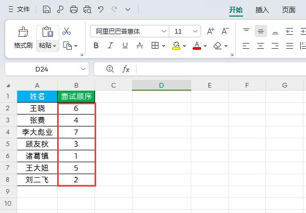Click the Print icon in quick toolbar
306x213 pixels.
(74, 9)
